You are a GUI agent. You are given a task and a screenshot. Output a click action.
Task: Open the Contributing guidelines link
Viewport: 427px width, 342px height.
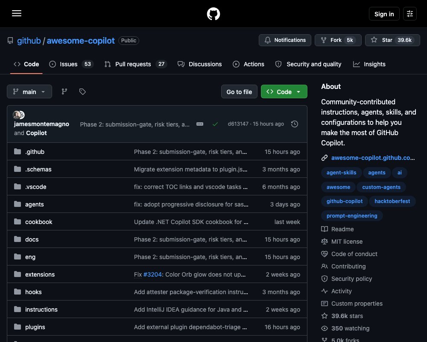[x=343, y=266]
